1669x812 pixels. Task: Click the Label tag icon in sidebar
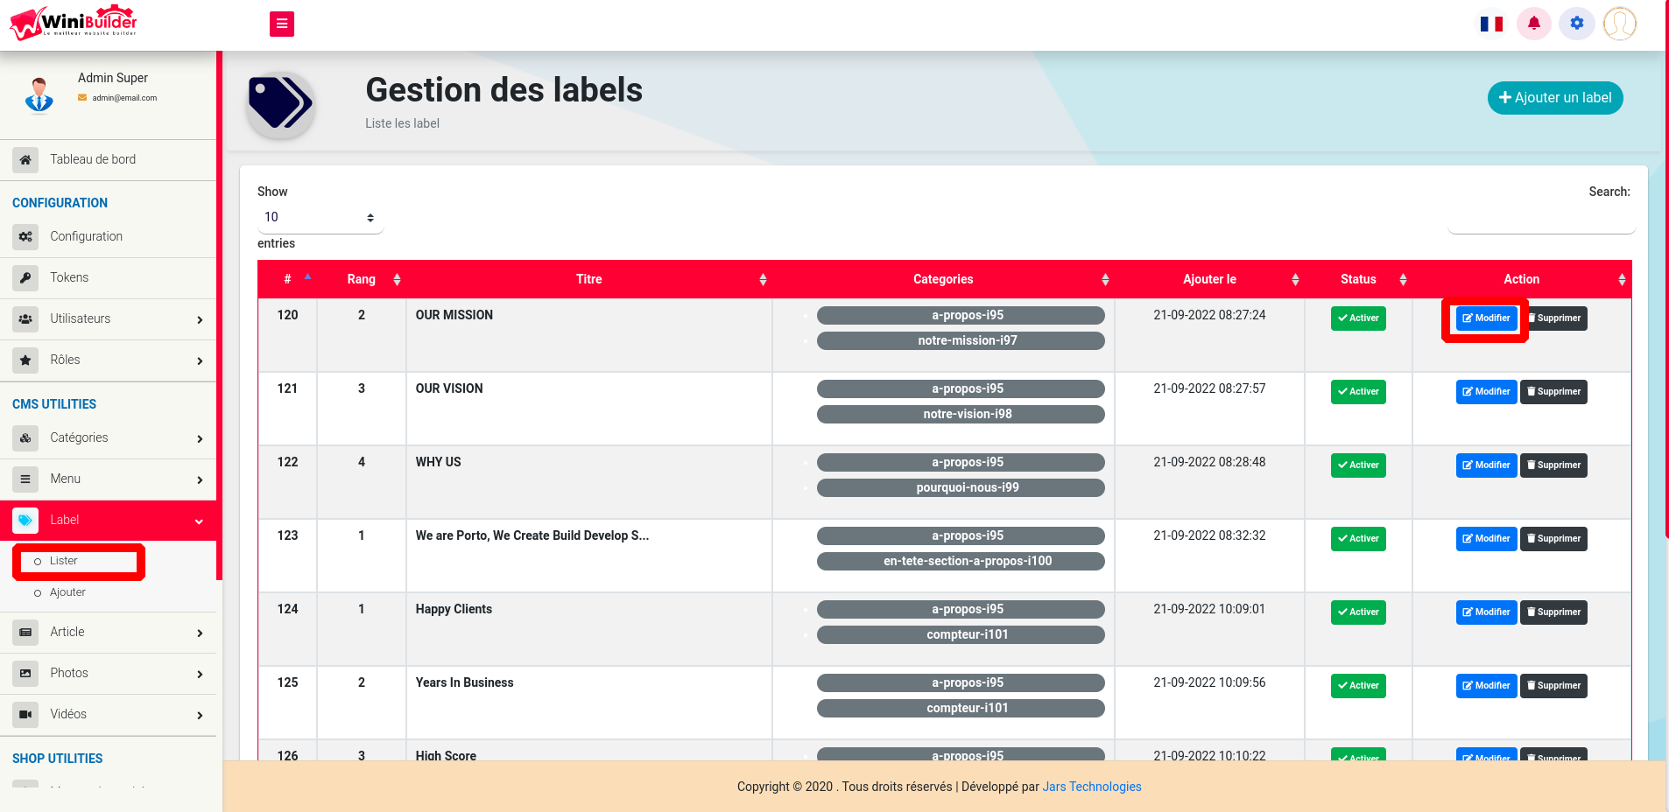(x=25, y=521)
